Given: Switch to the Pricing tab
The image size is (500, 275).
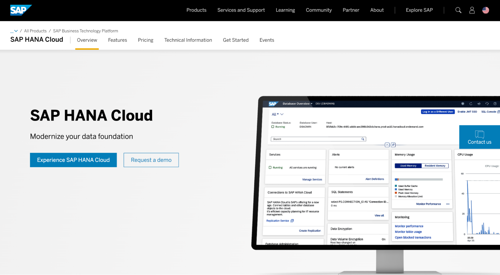Looking at the screenshot, I should 146,40.
